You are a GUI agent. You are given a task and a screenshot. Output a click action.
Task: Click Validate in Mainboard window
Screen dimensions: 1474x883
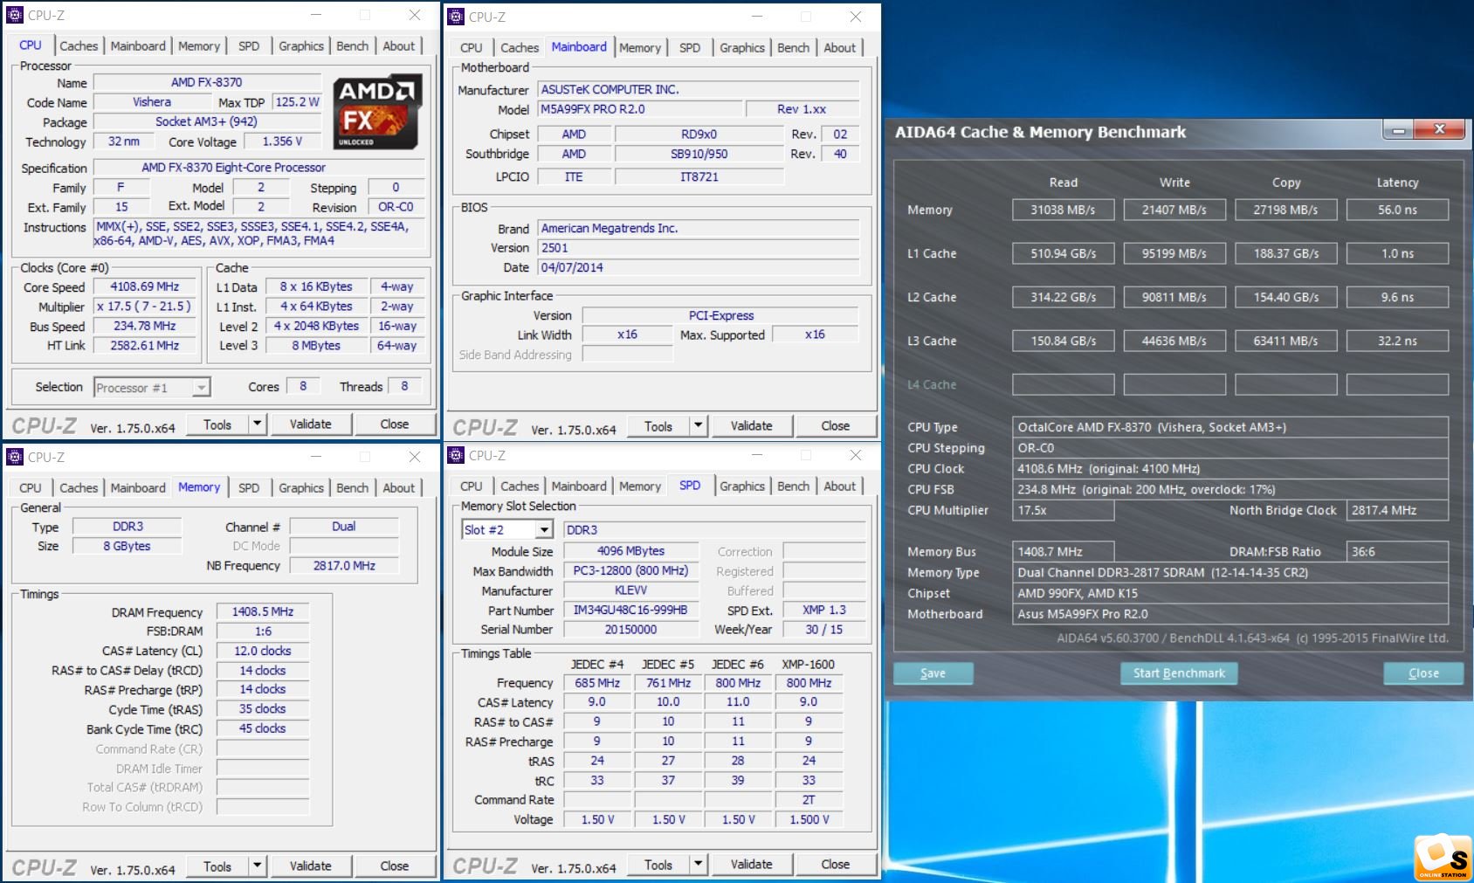(x=752, y=425)
